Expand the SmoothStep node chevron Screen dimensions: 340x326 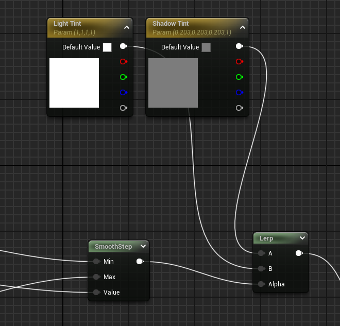pos(143,247)
